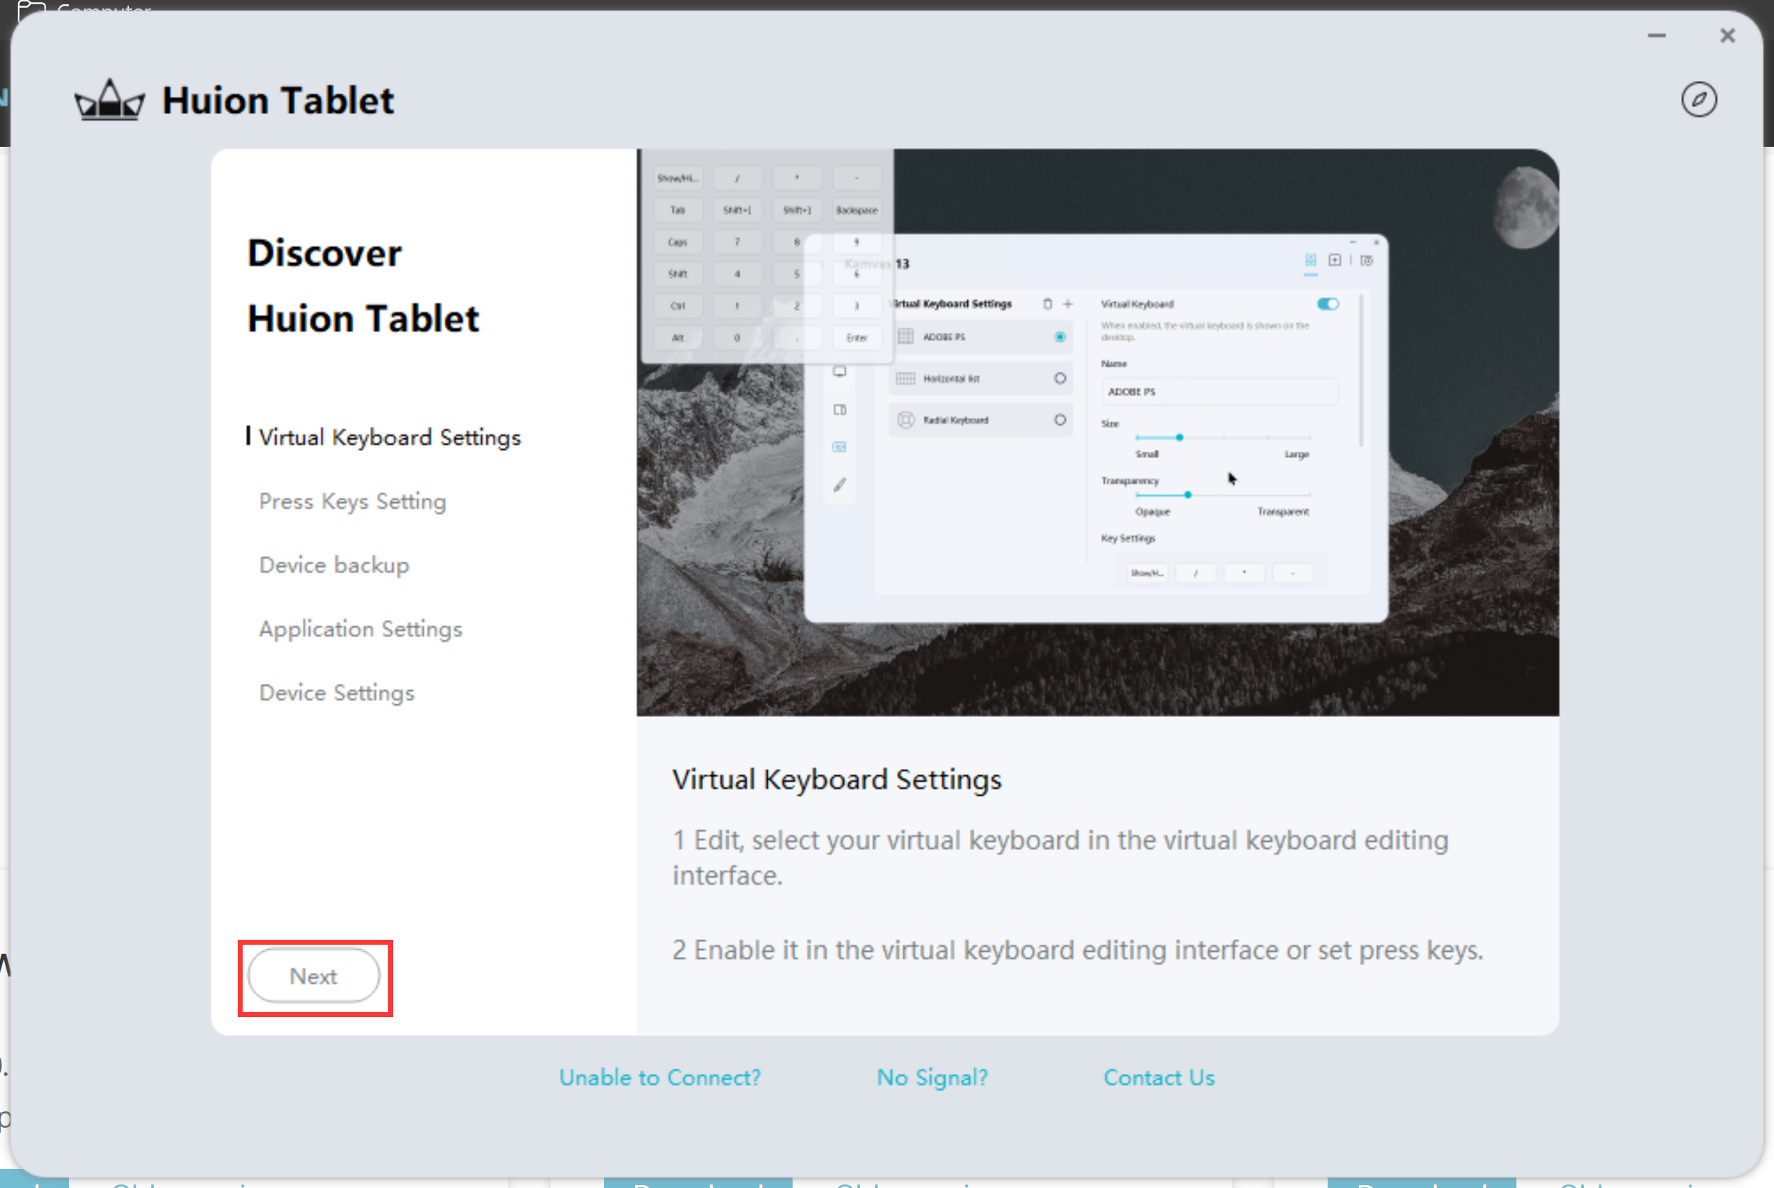Click the Transparency slider handle in preview
This screenshot has width=1774, height=1188.
(x=1187, y=495)
